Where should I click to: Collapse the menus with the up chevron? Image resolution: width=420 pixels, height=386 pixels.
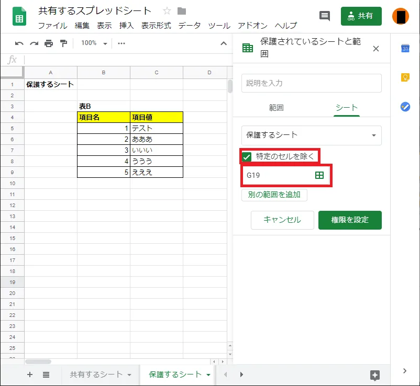224,43
